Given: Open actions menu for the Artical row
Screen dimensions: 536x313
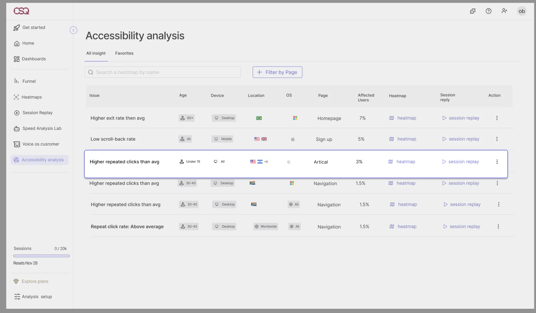Looking at the screenshot, I should pyautogui.click(x=497, y=162).
